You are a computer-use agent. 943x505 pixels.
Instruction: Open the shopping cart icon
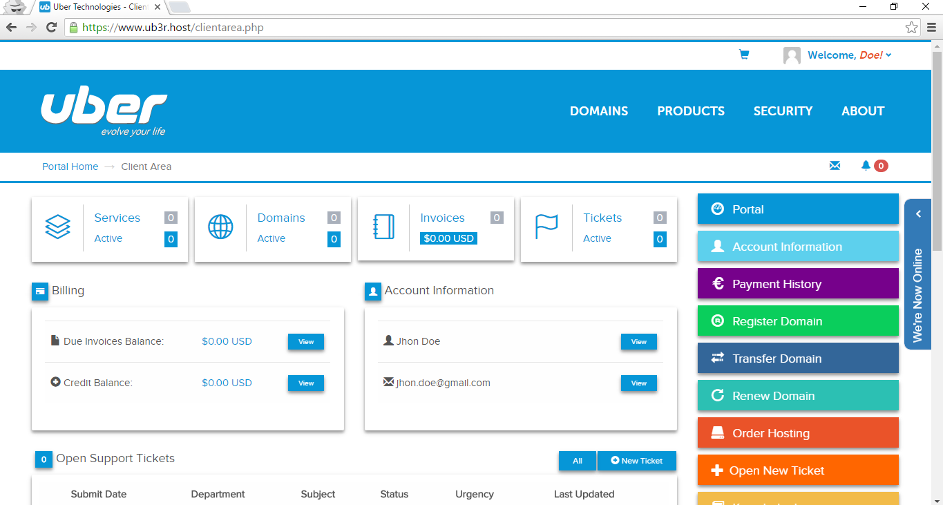click(744, 55)
